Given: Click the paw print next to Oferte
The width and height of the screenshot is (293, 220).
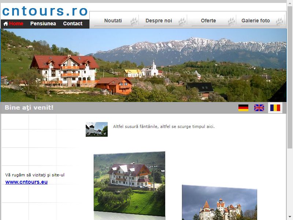Looking at the screenshot, I should (x=231, y=21).
